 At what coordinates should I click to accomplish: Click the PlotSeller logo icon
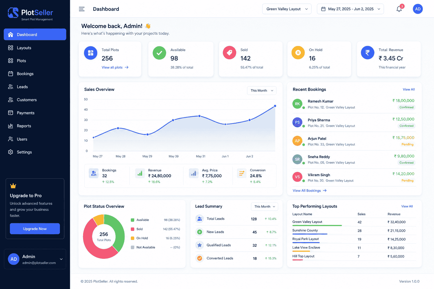pyautogui.click(x=13, y=13)
